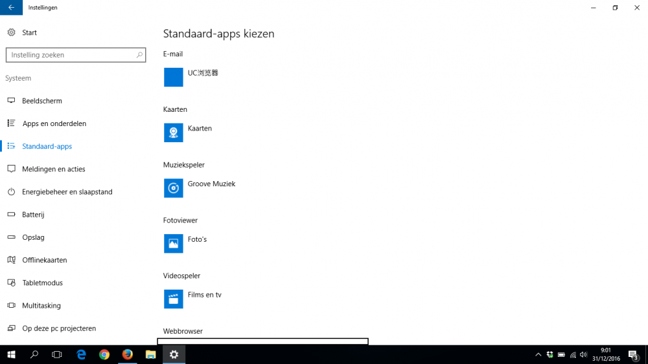Viewport: 648px width, 364px height.
Task: Launch Microsoft Edge from taskbar
Action: point(81,354)
